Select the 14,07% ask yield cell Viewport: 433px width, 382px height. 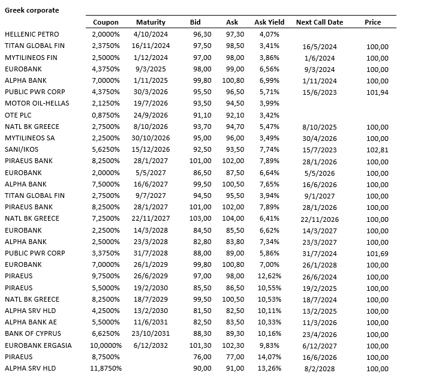[x=269, y=357]
